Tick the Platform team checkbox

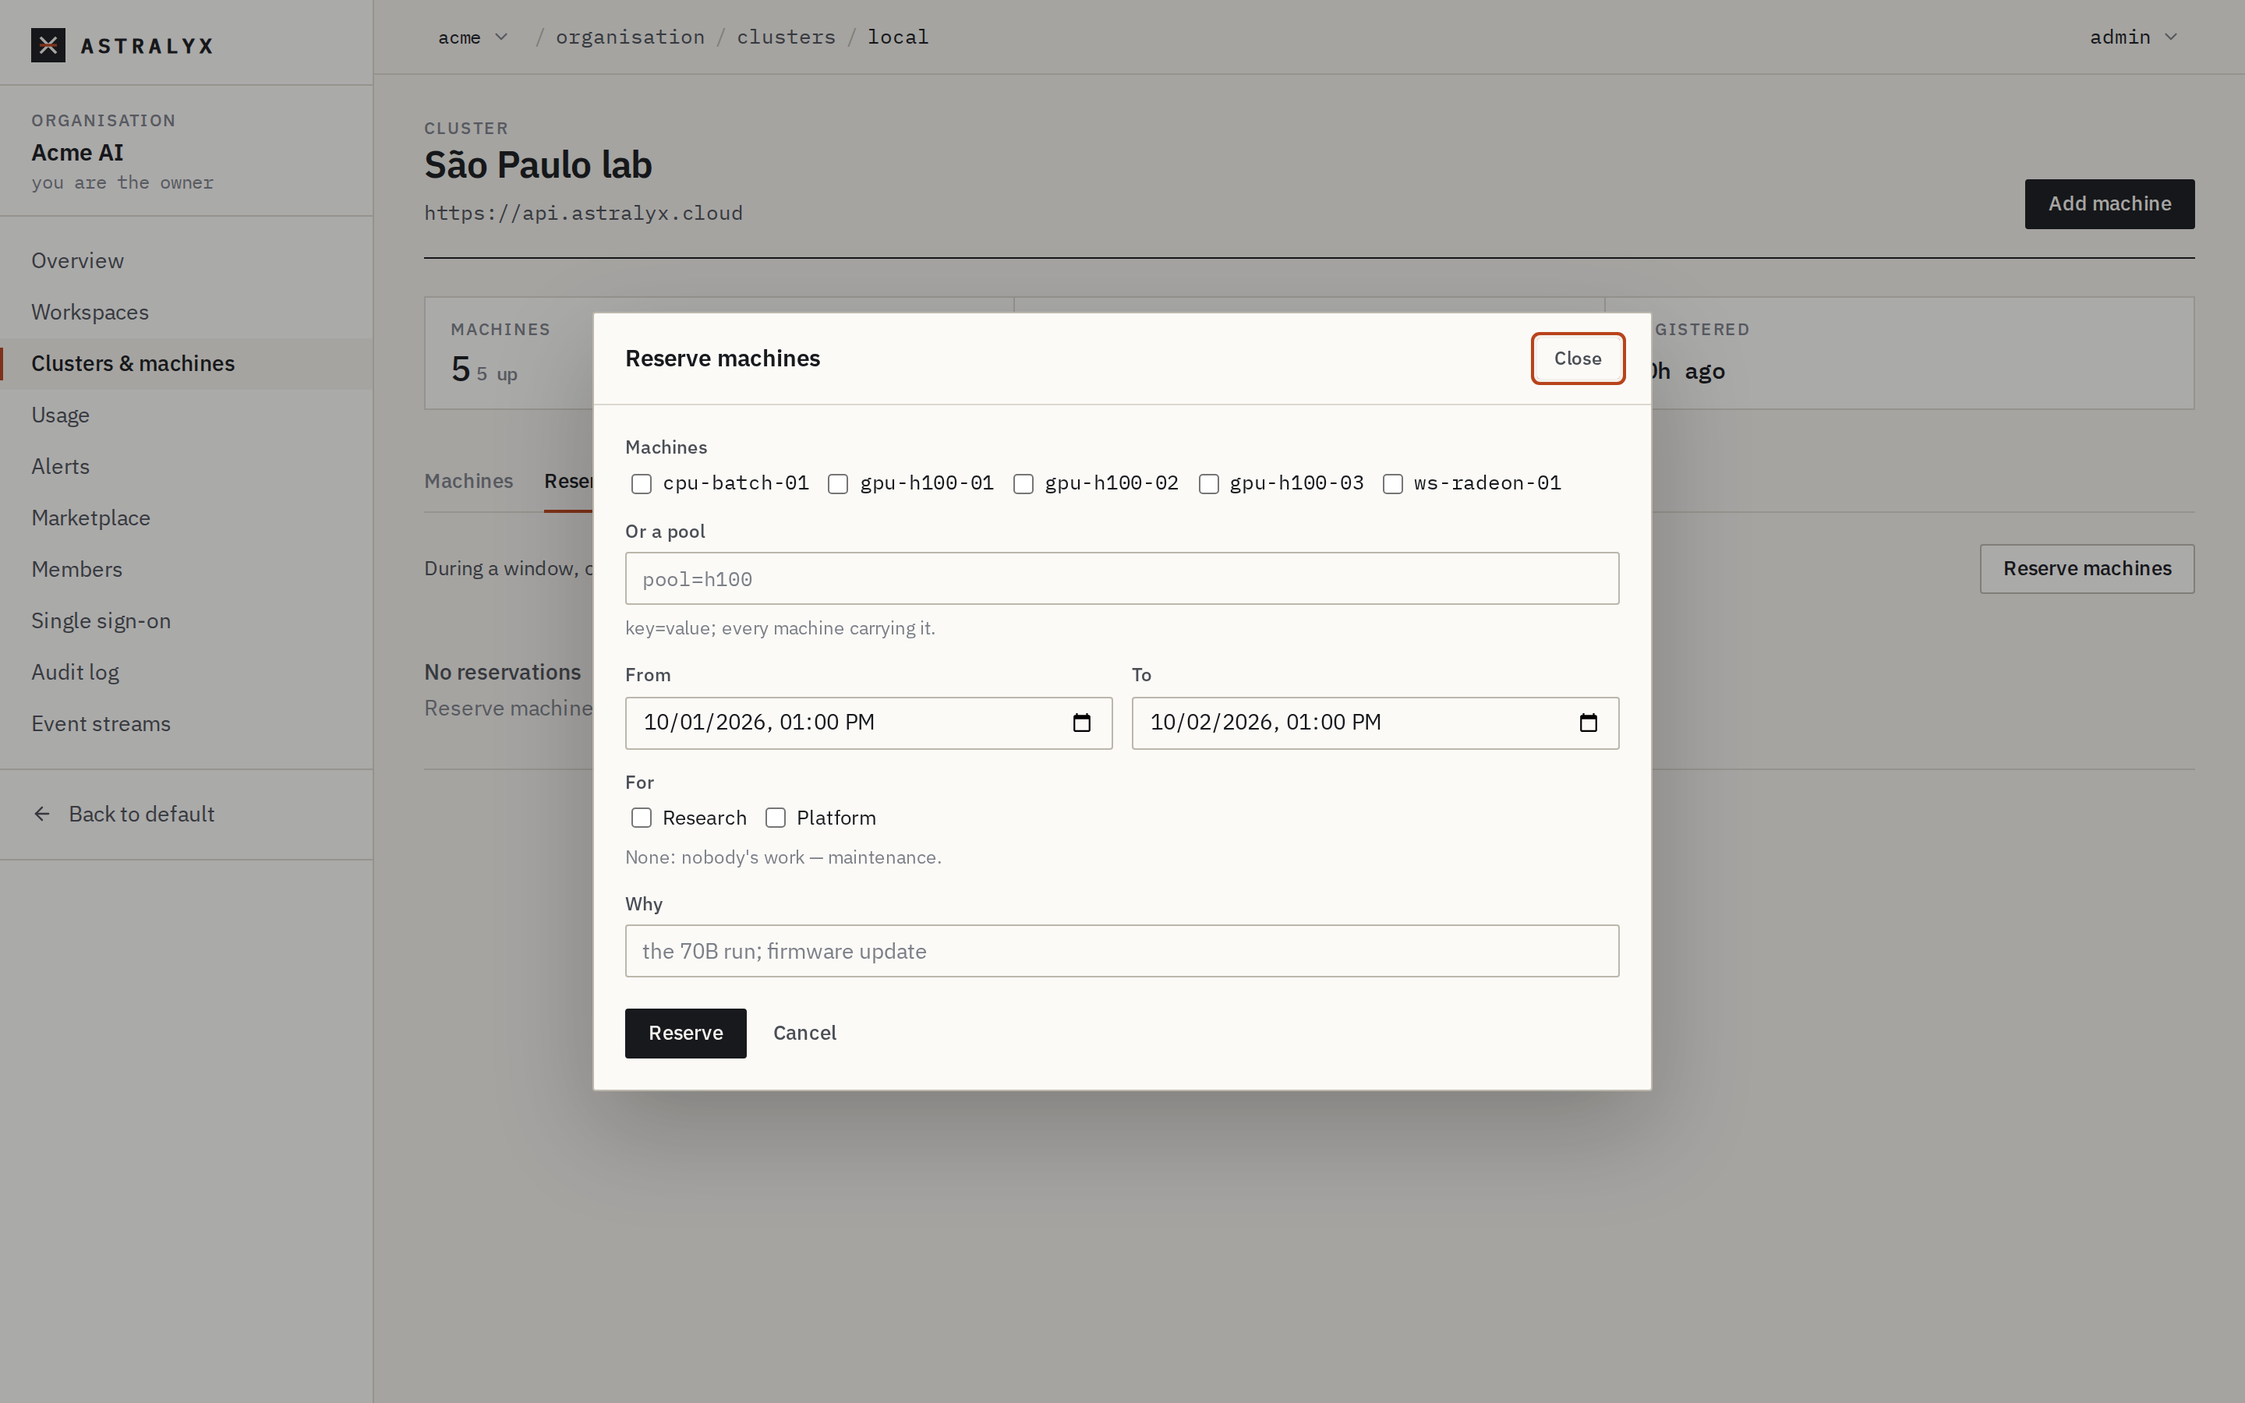(x=776, y=818)
